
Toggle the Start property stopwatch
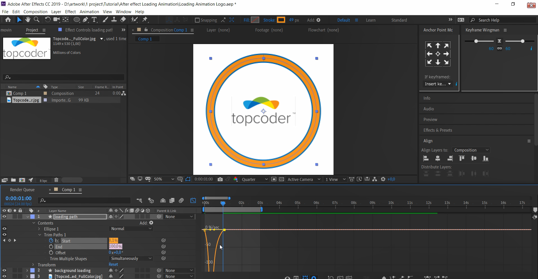(51, 241)
